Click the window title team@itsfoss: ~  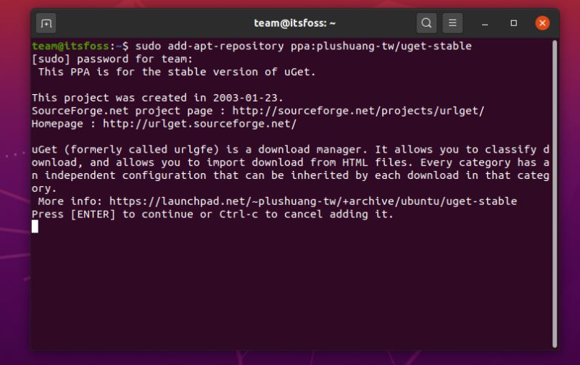click(294, 23)
